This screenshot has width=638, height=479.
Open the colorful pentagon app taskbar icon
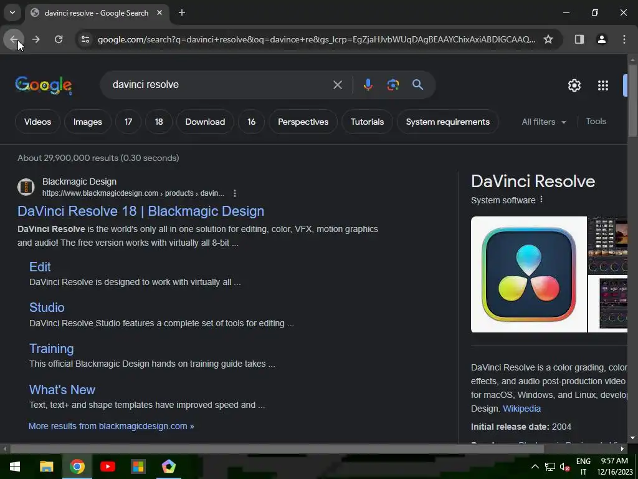pos(168,467)
